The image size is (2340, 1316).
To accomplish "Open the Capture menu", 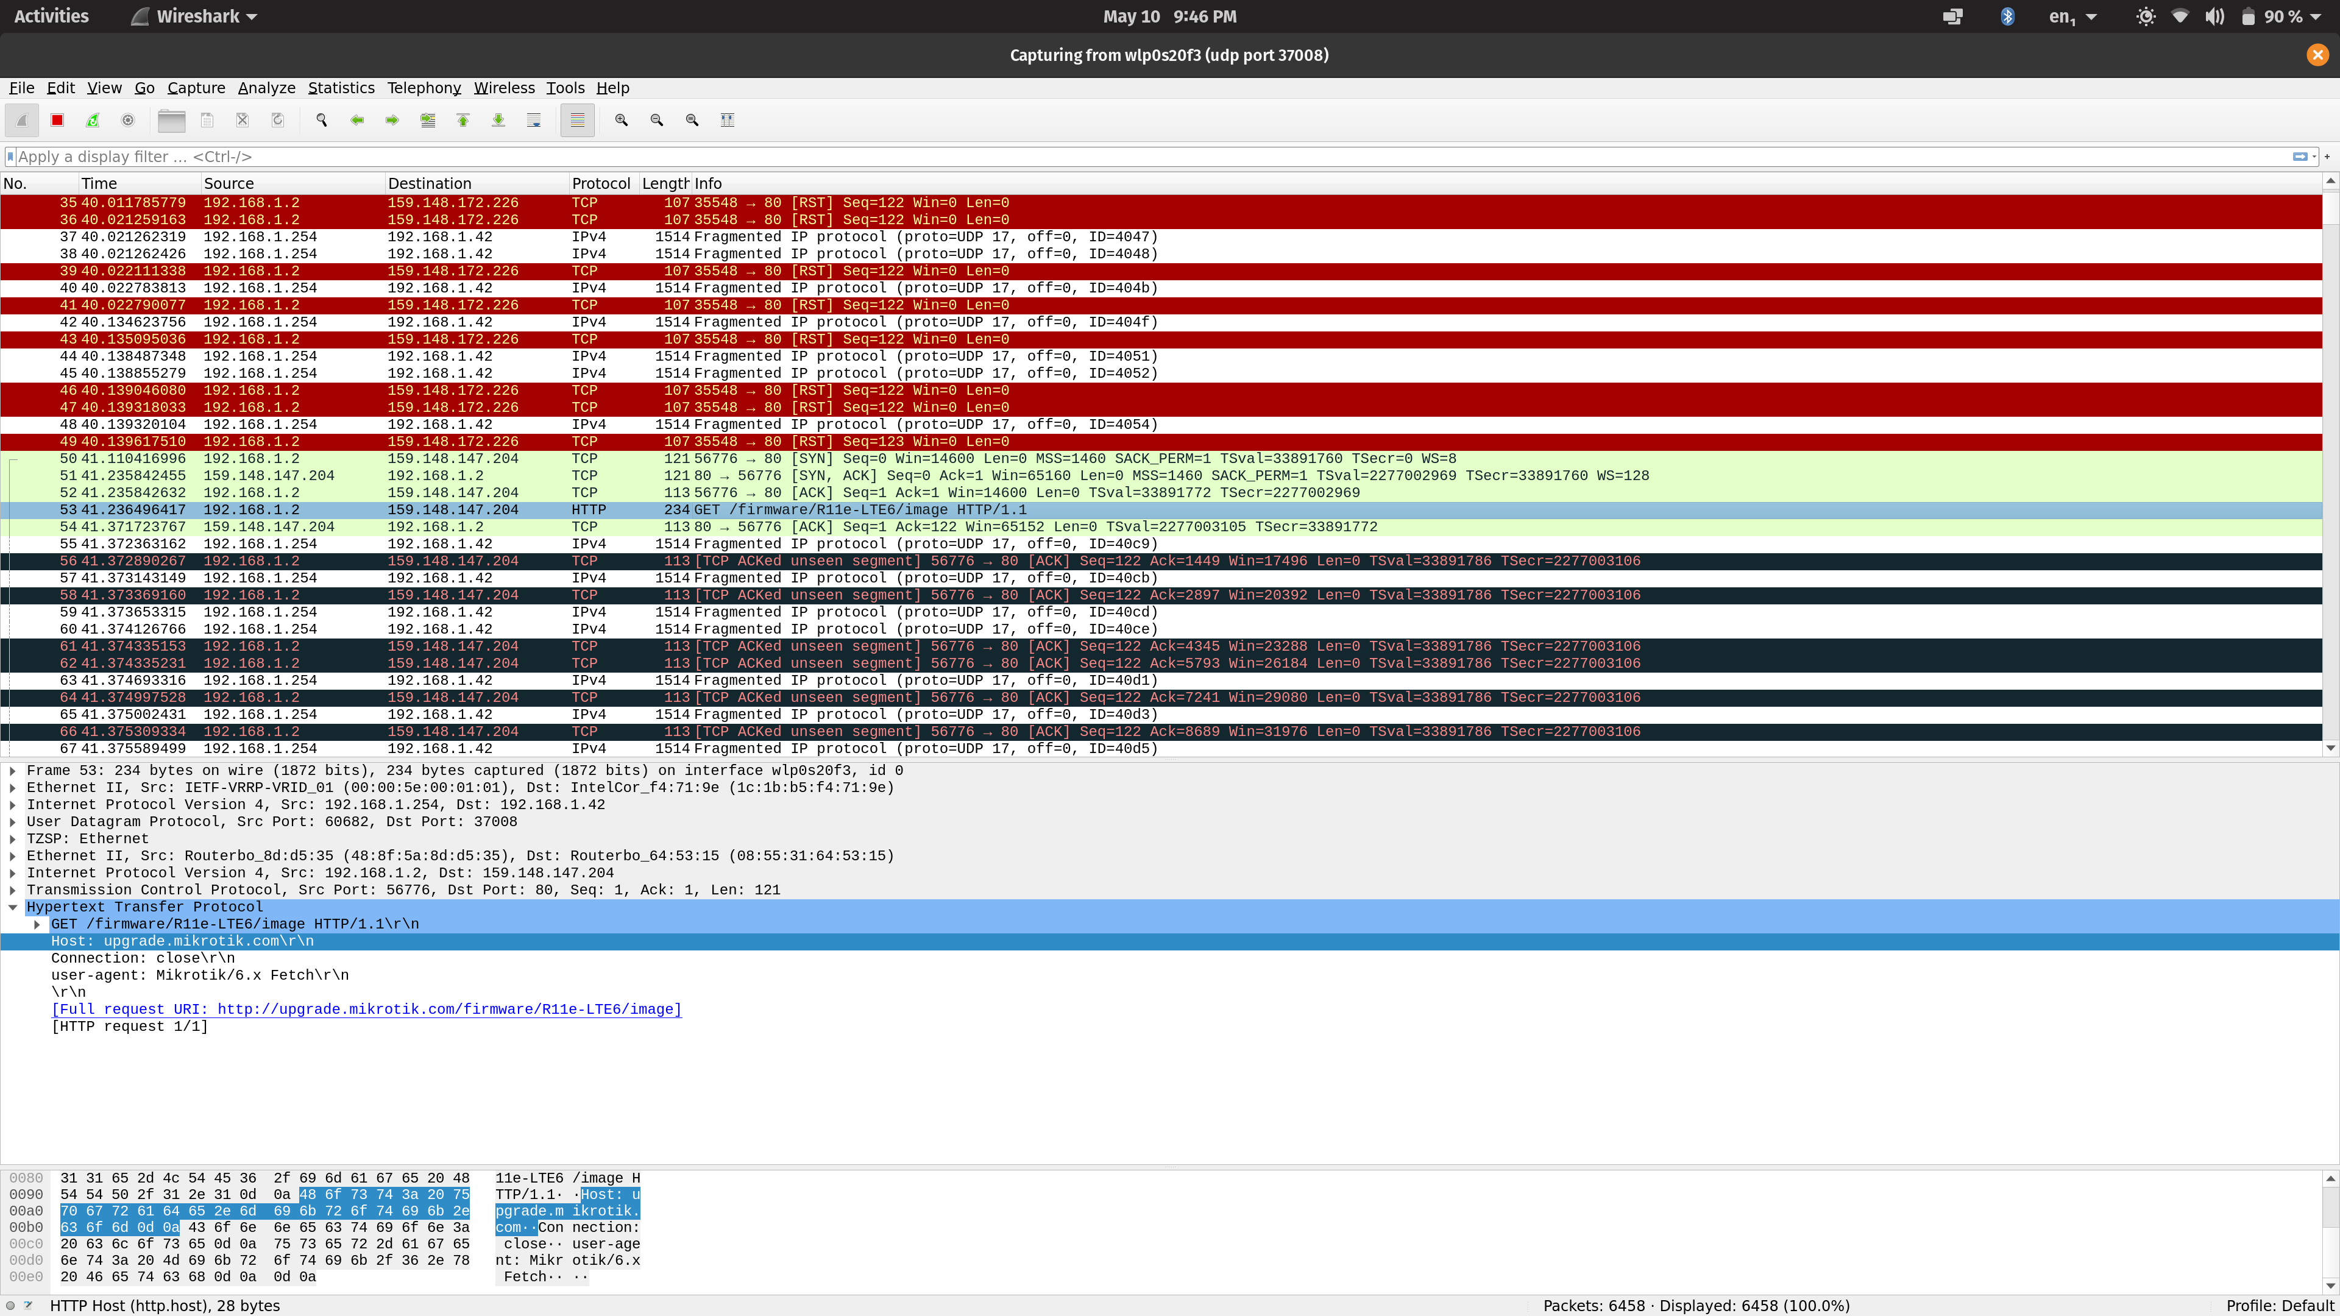I will click(x=196, y=88).
